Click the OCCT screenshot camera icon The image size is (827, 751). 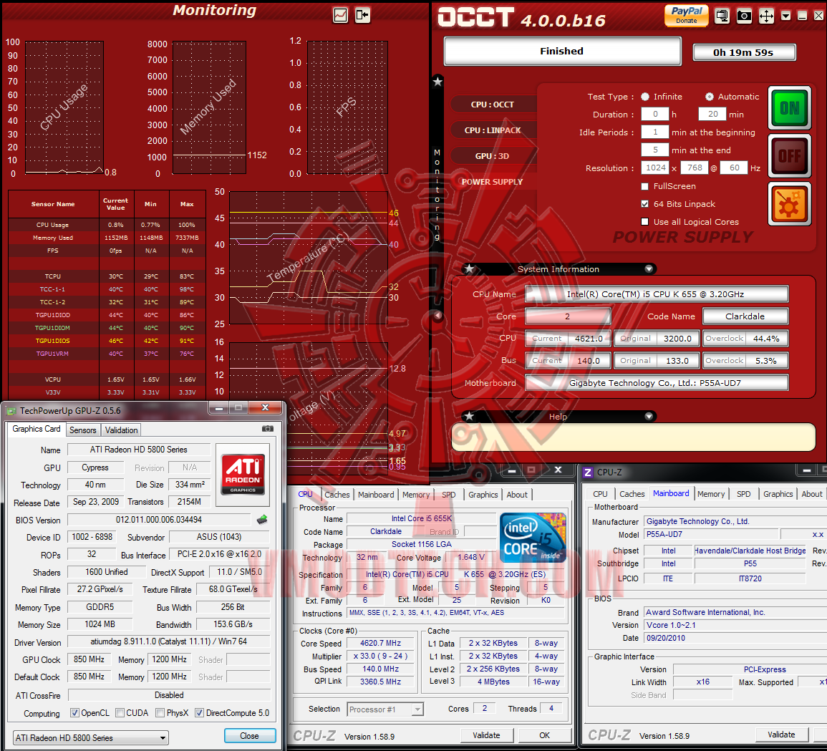[744, 16]
